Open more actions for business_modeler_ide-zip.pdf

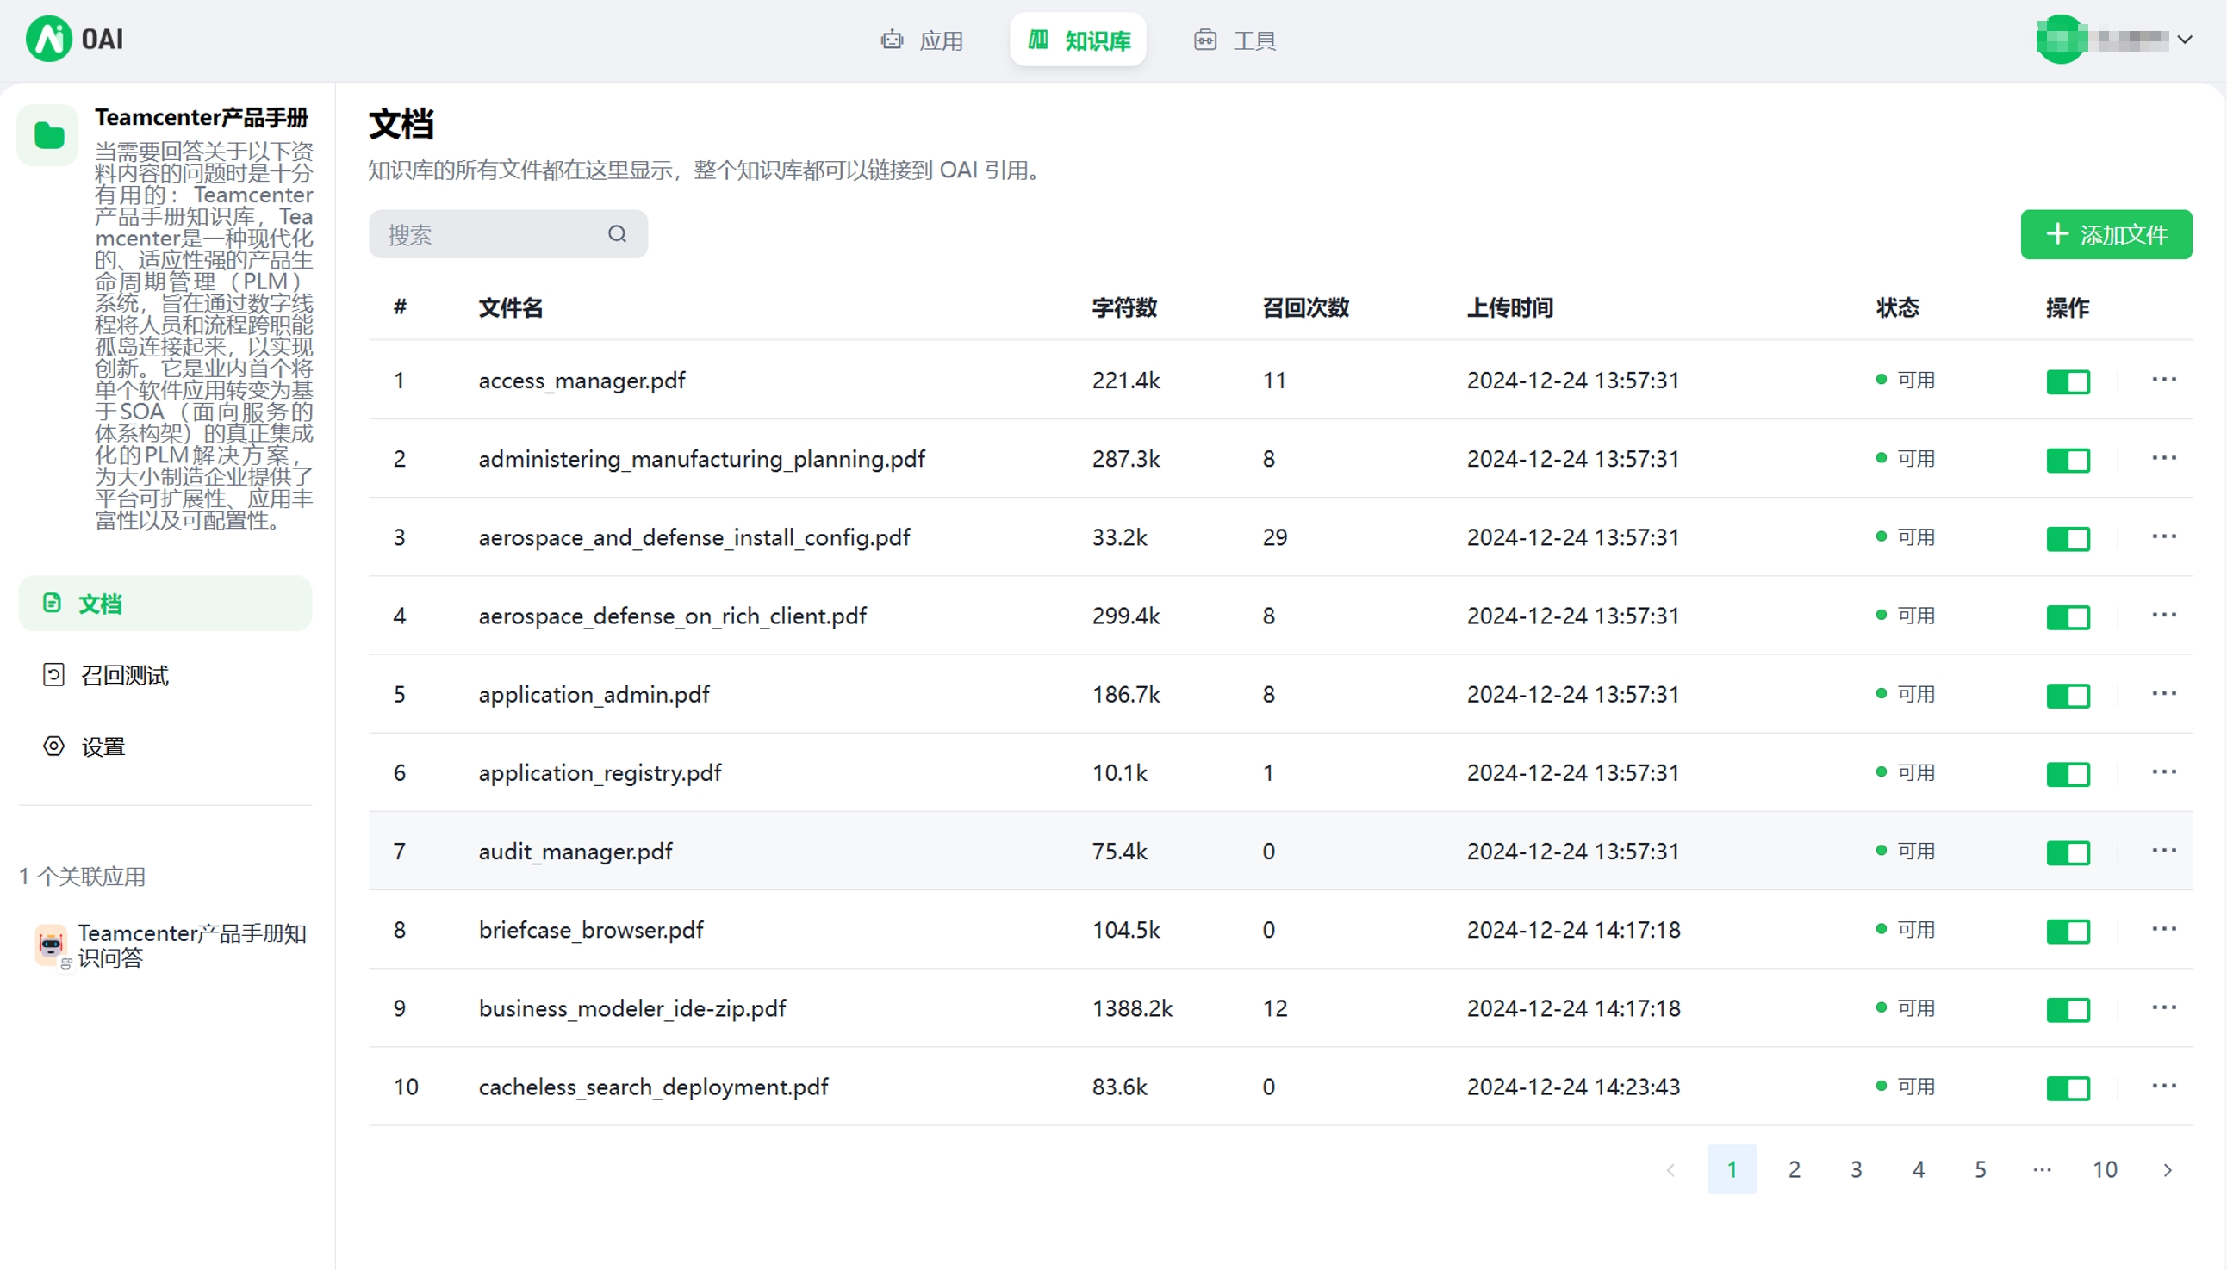click(2164, 1007)
